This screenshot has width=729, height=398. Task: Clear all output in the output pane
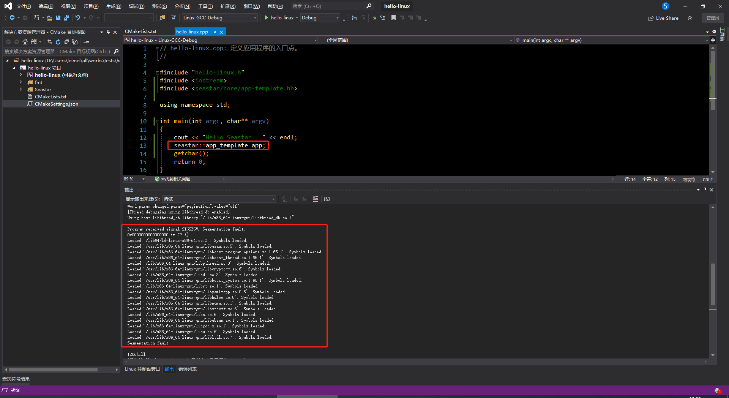(x=315, y=199)
